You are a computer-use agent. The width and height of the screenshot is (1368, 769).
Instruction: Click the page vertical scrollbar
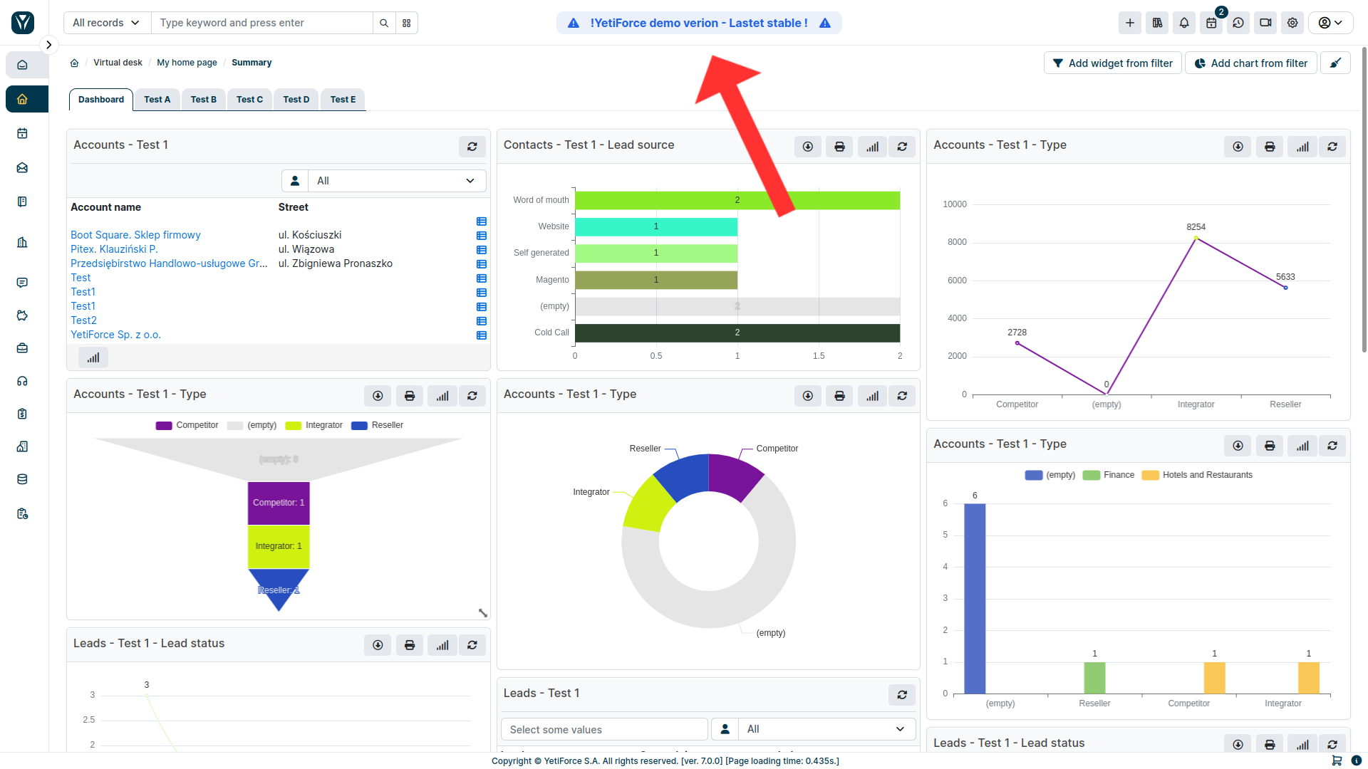click(x=1364, y=199)
